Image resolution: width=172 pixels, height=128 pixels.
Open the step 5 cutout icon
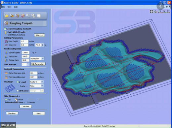pyautogui.click(x=28, y=16)
